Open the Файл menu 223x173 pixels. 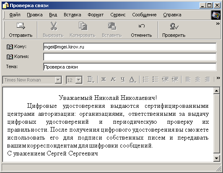click(x=15, y=15)
